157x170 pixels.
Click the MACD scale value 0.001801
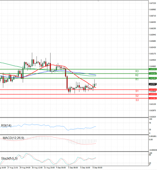(x=153, y=136)
